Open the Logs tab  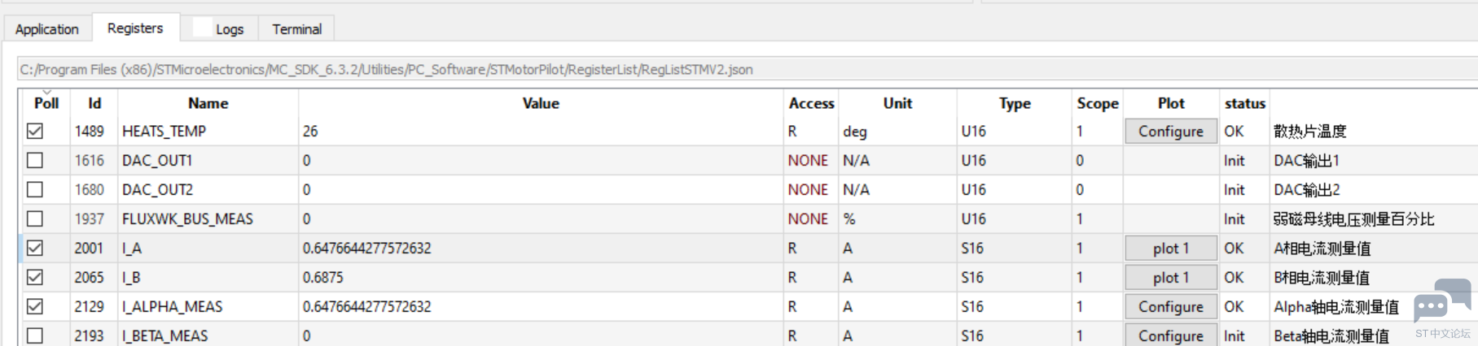tap(219, 28)
